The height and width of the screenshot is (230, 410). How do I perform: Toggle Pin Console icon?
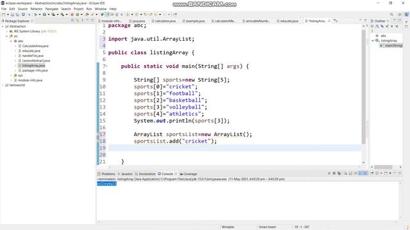[x=372, y=173]
